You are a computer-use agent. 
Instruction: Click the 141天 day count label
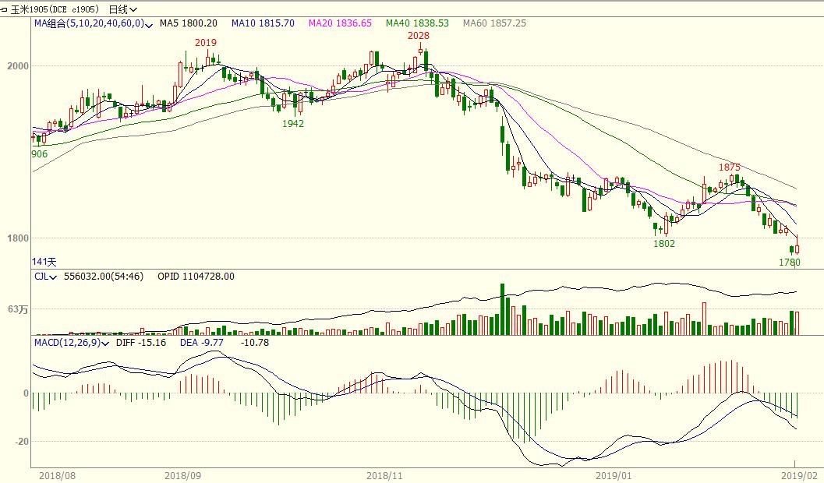pos(44,262)
